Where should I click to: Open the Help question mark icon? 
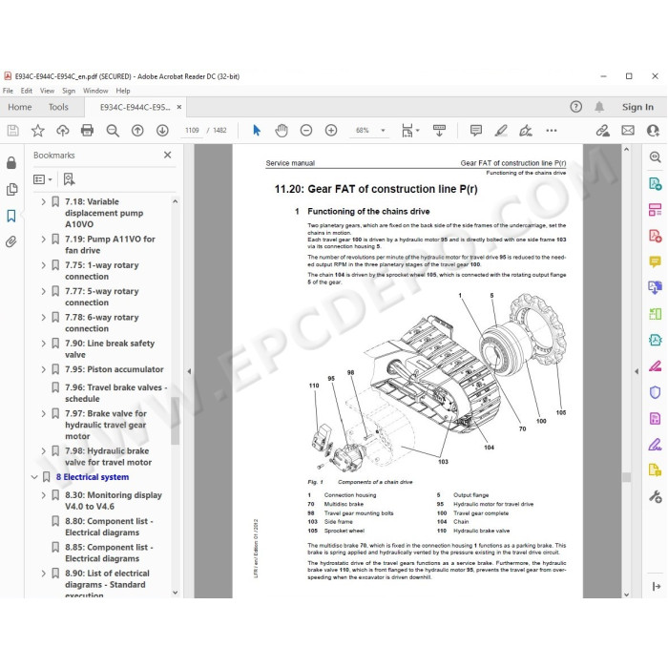[x=576, y=107]
